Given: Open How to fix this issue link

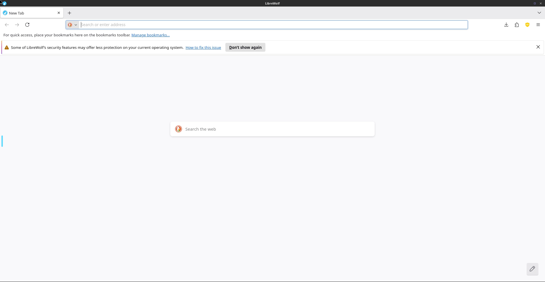Looking at the screenshot, I should click(x=203, y=47).
